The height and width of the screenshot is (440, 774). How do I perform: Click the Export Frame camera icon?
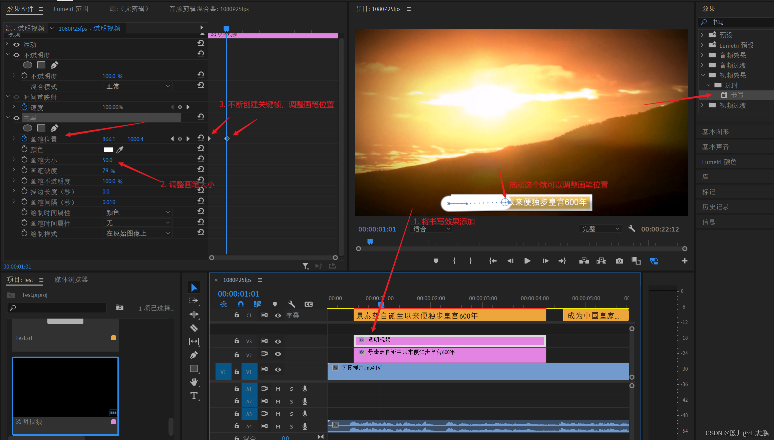coord(619,261)
